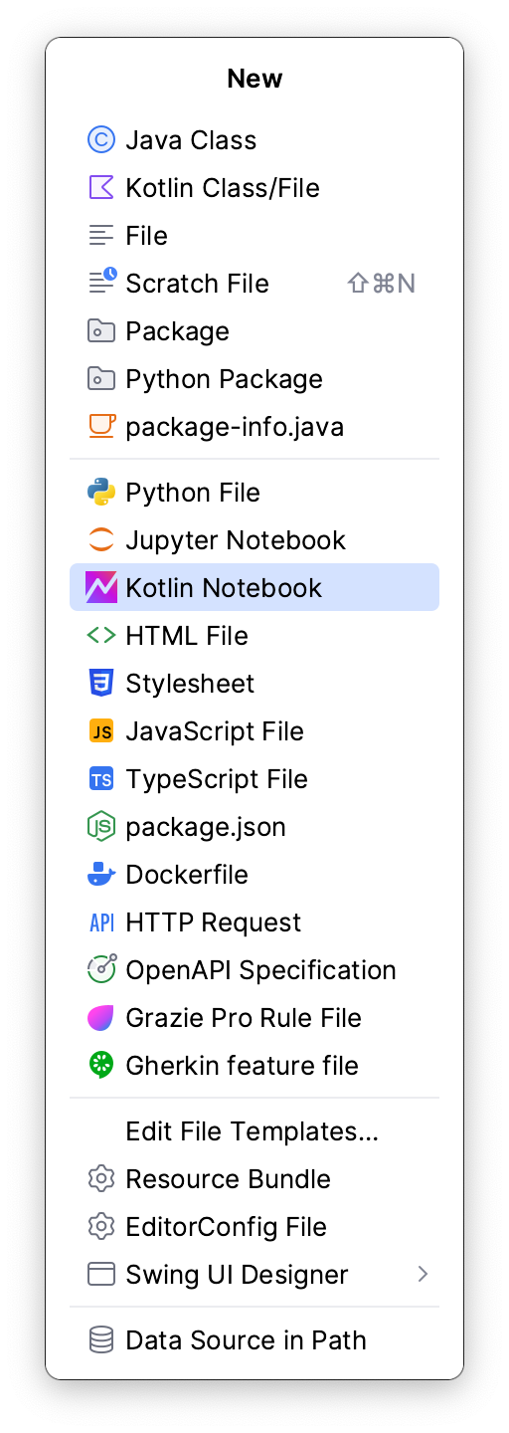Create a Gherkin feature file
This screenshot has height=1433, width=509.
click(x=254, y=1066)
